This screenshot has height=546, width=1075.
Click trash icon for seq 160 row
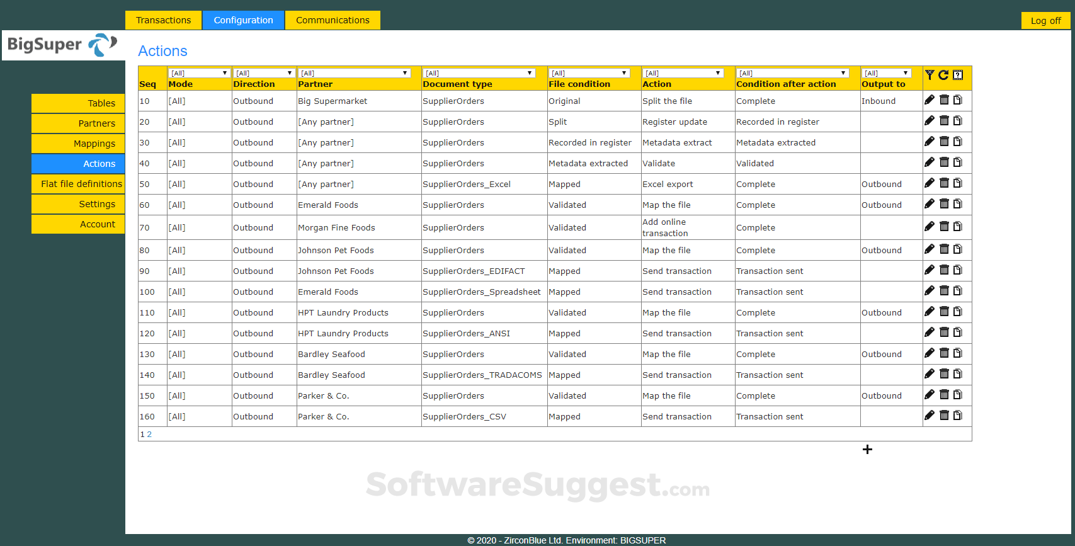tap(944, 415)
